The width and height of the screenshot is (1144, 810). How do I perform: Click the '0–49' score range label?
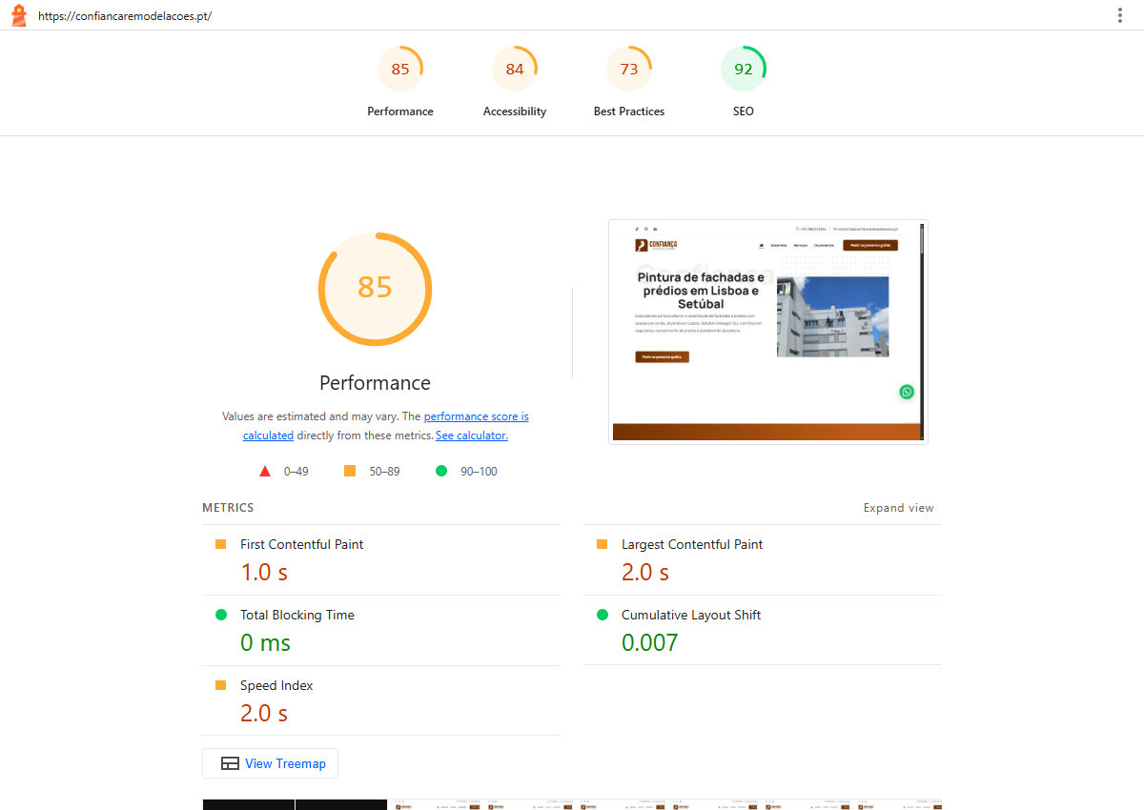click(296, 472)
